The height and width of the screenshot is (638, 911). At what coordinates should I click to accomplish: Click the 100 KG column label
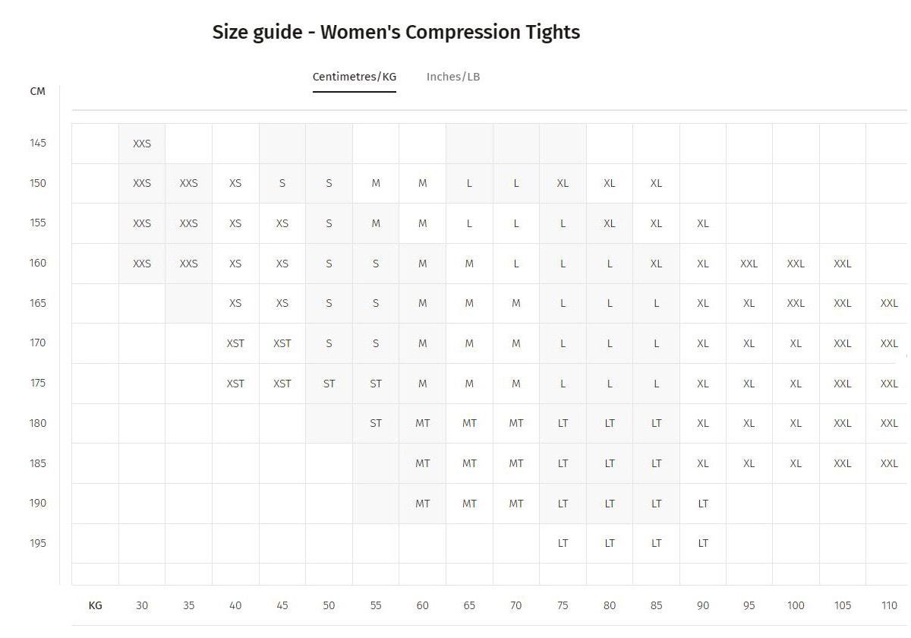[x=796, y=605]
